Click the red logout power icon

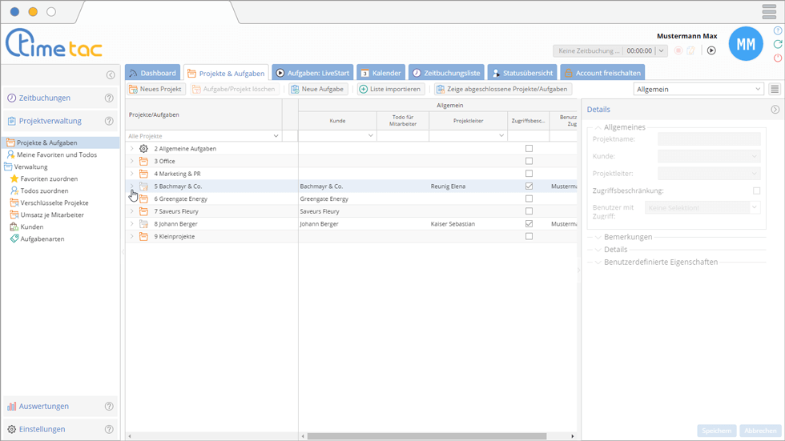(778, 58)
